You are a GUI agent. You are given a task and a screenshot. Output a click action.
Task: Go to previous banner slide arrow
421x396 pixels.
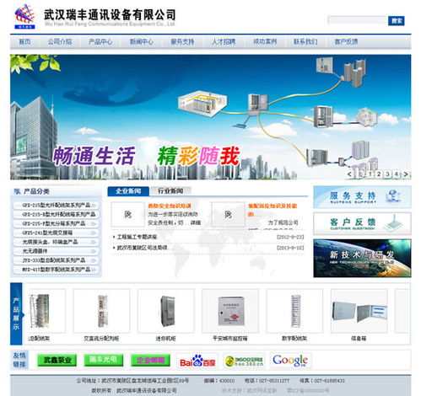click(x=349, y=174)
